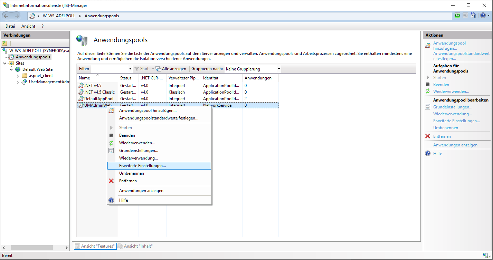The image size is (493, 260).
Task: Click Grundeinstellungen link in Aktionen panel
Action: 453,107
